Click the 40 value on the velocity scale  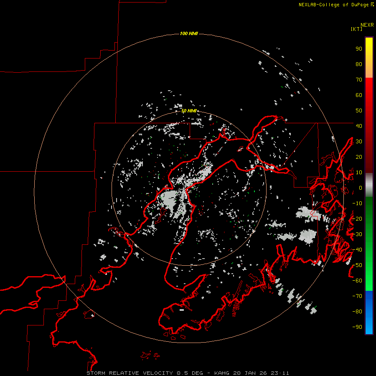pos(359,126)
